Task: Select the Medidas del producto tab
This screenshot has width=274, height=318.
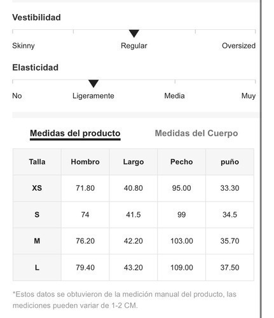Action: (x=75, y=134)
